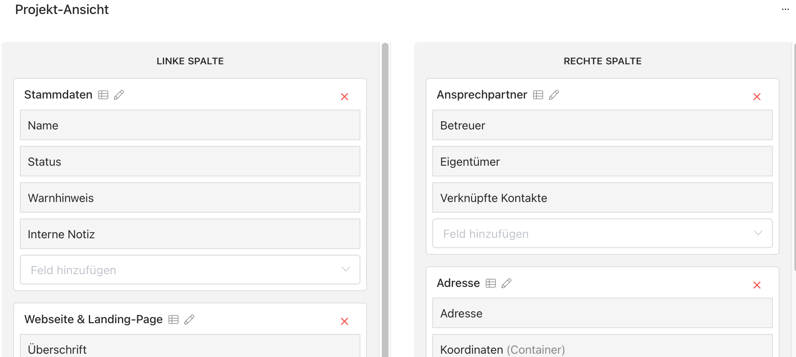Viewport: 796px width, 357px height.
Task: Click the left column vertical scrollbar
Action: [385, 200]
